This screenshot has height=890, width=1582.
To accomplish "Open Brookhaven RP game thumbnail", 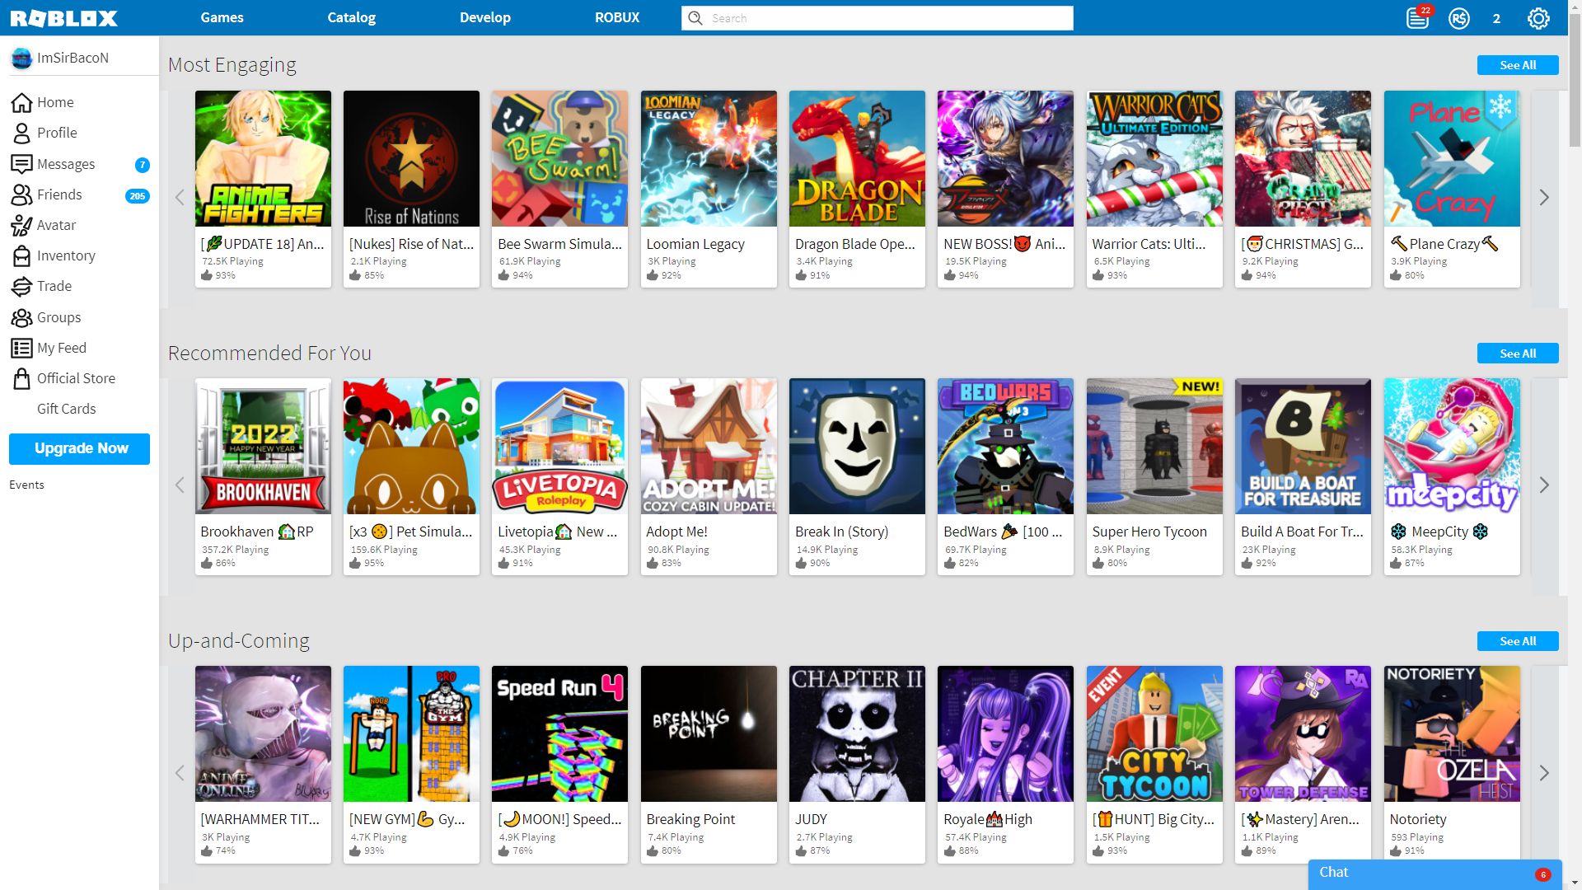I will tap(263, 446).
